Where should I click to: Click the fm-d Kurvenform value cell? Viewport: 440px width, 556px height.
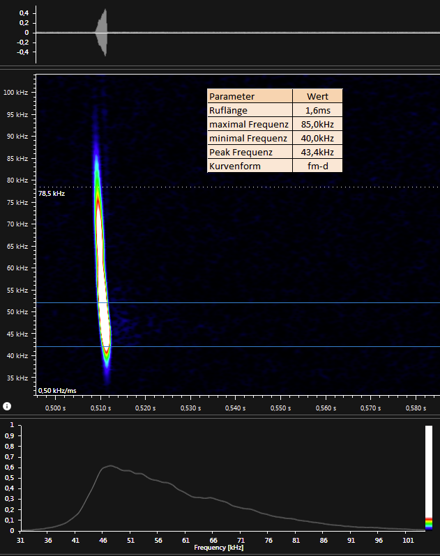pos(317,166)
